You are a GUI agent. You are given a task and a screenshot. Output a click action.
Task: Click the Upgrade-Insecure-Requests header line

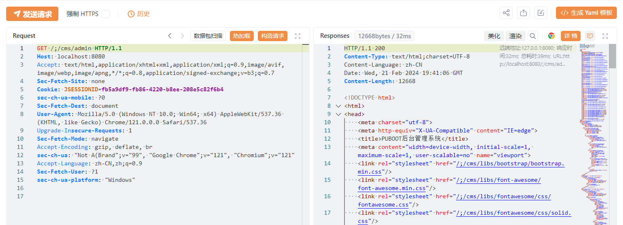point(84,130)
